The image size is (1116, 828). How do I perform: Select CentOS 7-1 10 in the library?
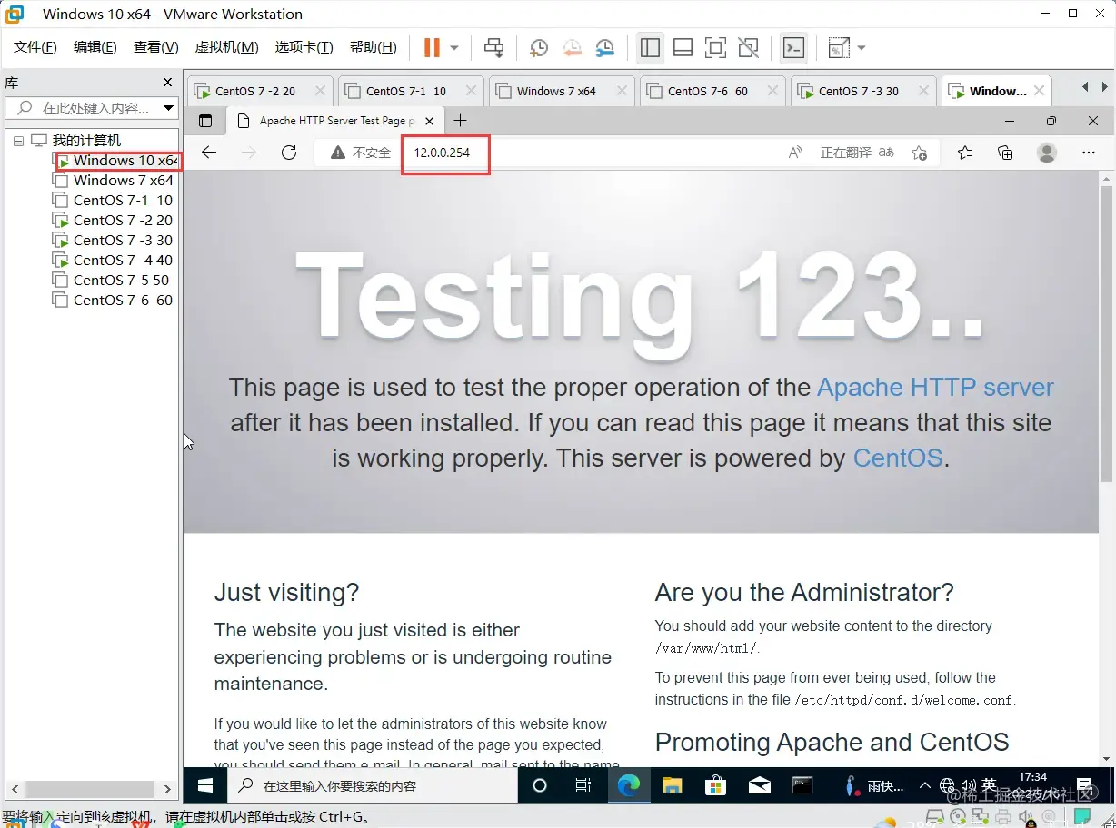[113, 201]
